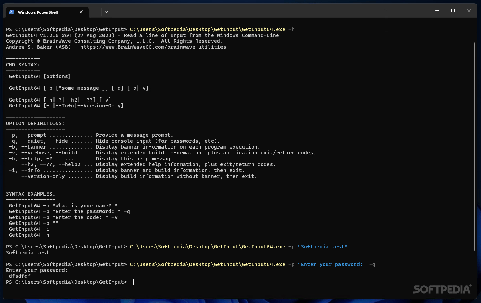Select the Windows PowerShell tab
The image size is (481, 303).
pos(47,12)
